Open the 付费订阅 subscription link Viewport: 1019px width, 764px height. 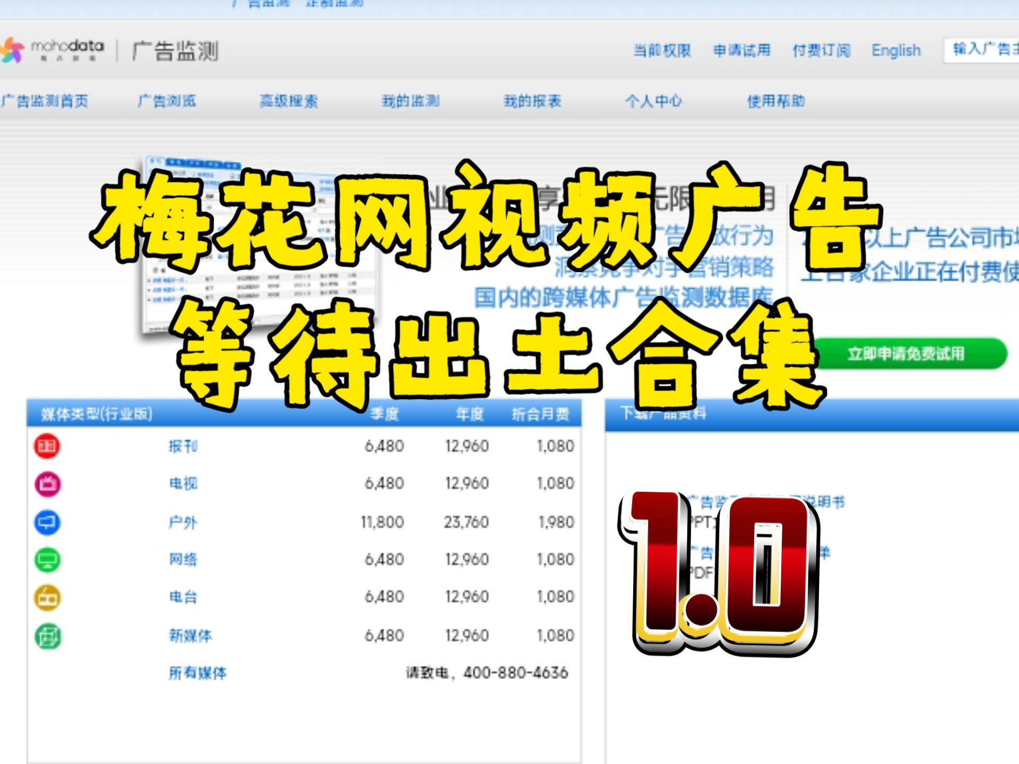tap(822, 50)
